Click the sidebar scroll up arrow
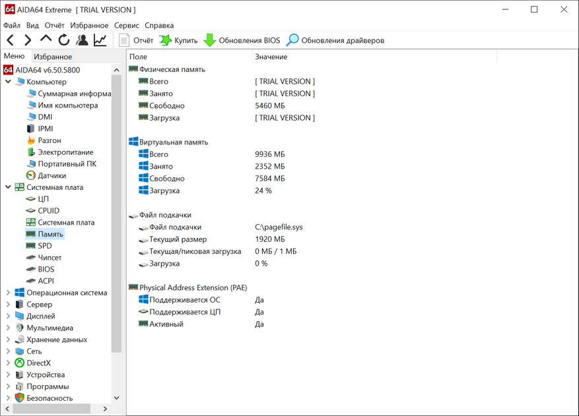The height and width of the screenshot is (416, 579). pyautogui.click(x=116, y=70)
